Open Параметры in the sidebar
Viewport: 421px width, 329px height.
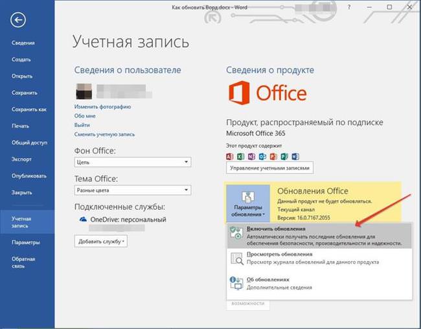tap(25, 242)
